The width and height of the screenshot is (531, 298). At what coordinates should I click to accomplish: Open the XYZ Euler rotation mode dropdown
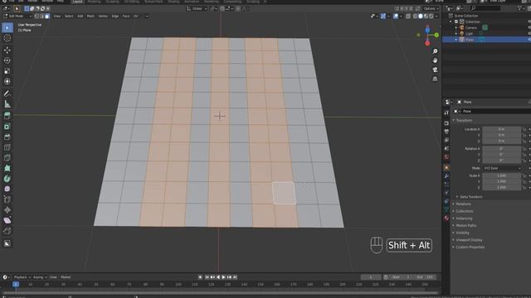tap(501, 168)
